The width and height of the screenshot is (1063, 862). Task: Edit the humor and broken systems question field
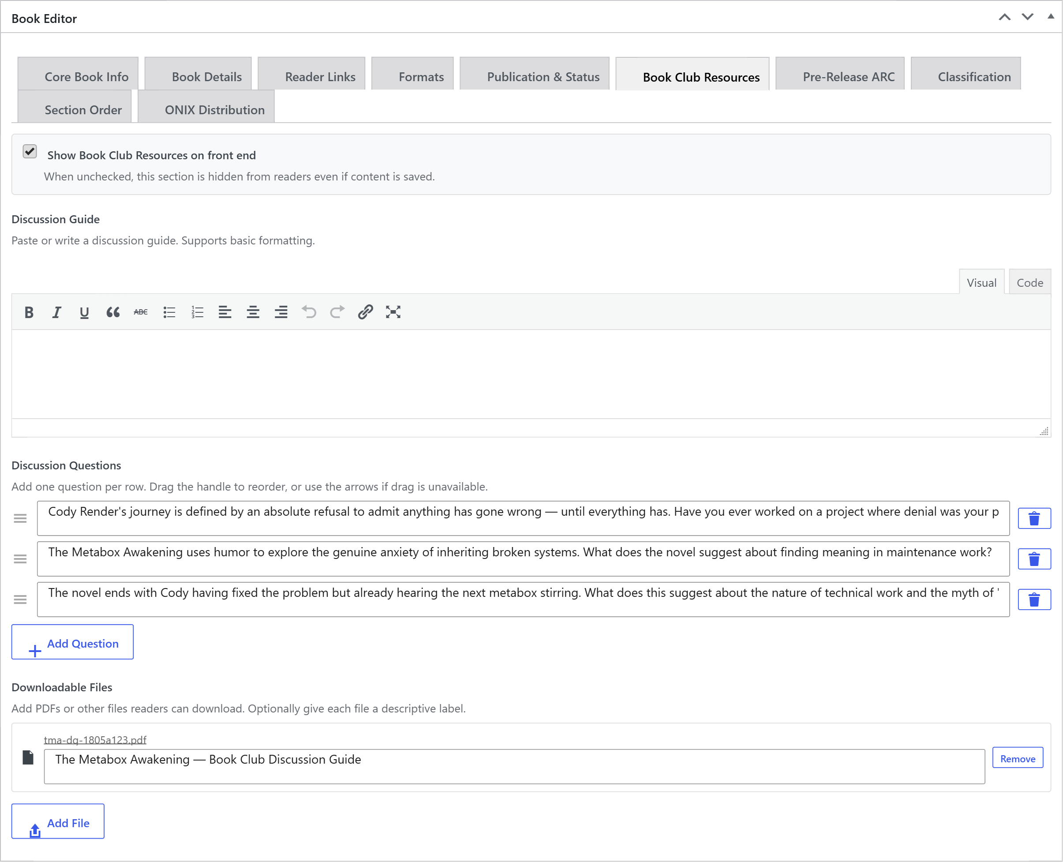pos(523,559)
